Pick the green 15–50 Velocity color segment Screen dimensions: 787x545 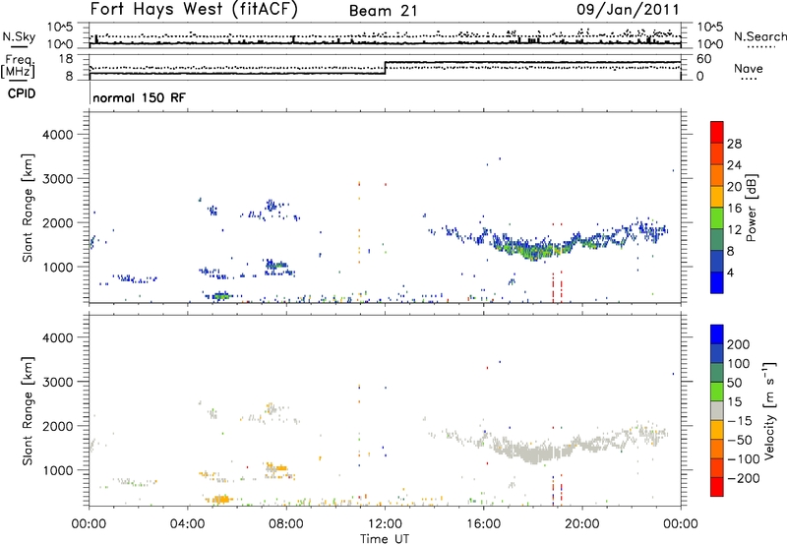click(717, 392)
